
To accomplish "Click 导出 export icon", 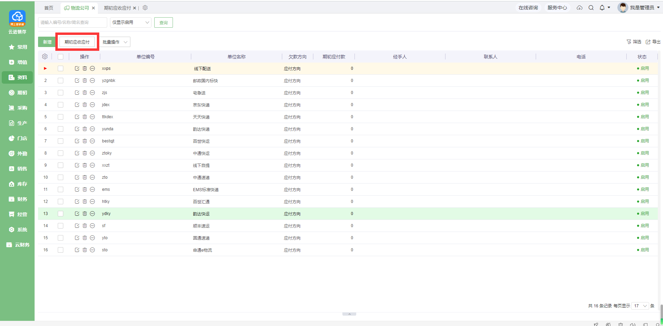I will [x=648, y=42].
